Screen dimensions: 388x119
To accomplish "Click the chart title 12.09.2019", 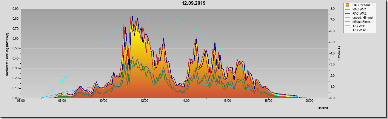I will [x=194, y=3].
